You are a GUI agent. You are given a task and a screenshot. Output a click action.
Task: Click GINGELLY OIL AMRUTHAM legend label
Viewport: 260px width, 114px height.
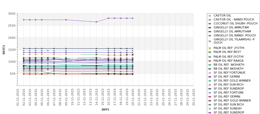232,31
